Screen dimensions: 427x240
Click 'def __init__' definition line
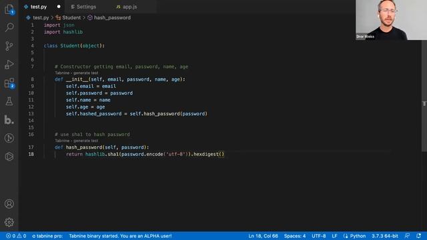(120, 79)
